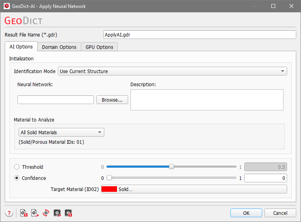Click the Result File Name input field
The image size is (301, 222).
(x=199, y=35)
